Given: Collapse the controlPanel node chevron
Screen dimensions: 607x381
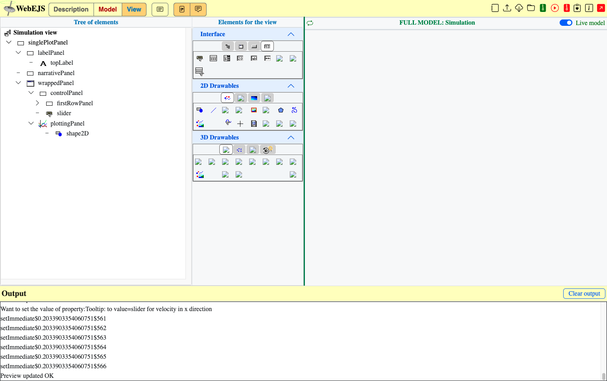Looking at the screenshot, I should (x=31, y=93).
